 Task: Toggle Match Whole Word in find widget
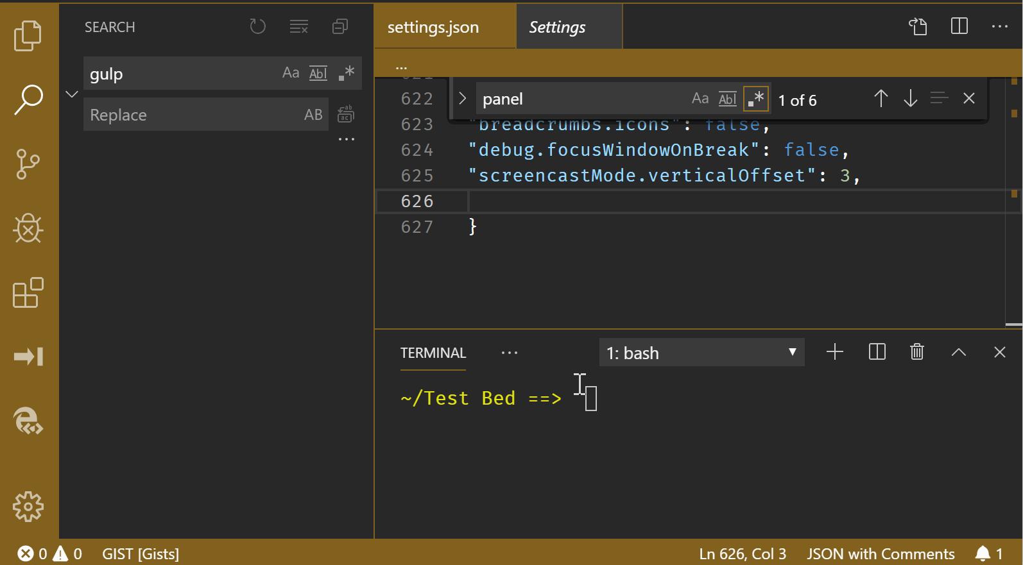[728, 99]
